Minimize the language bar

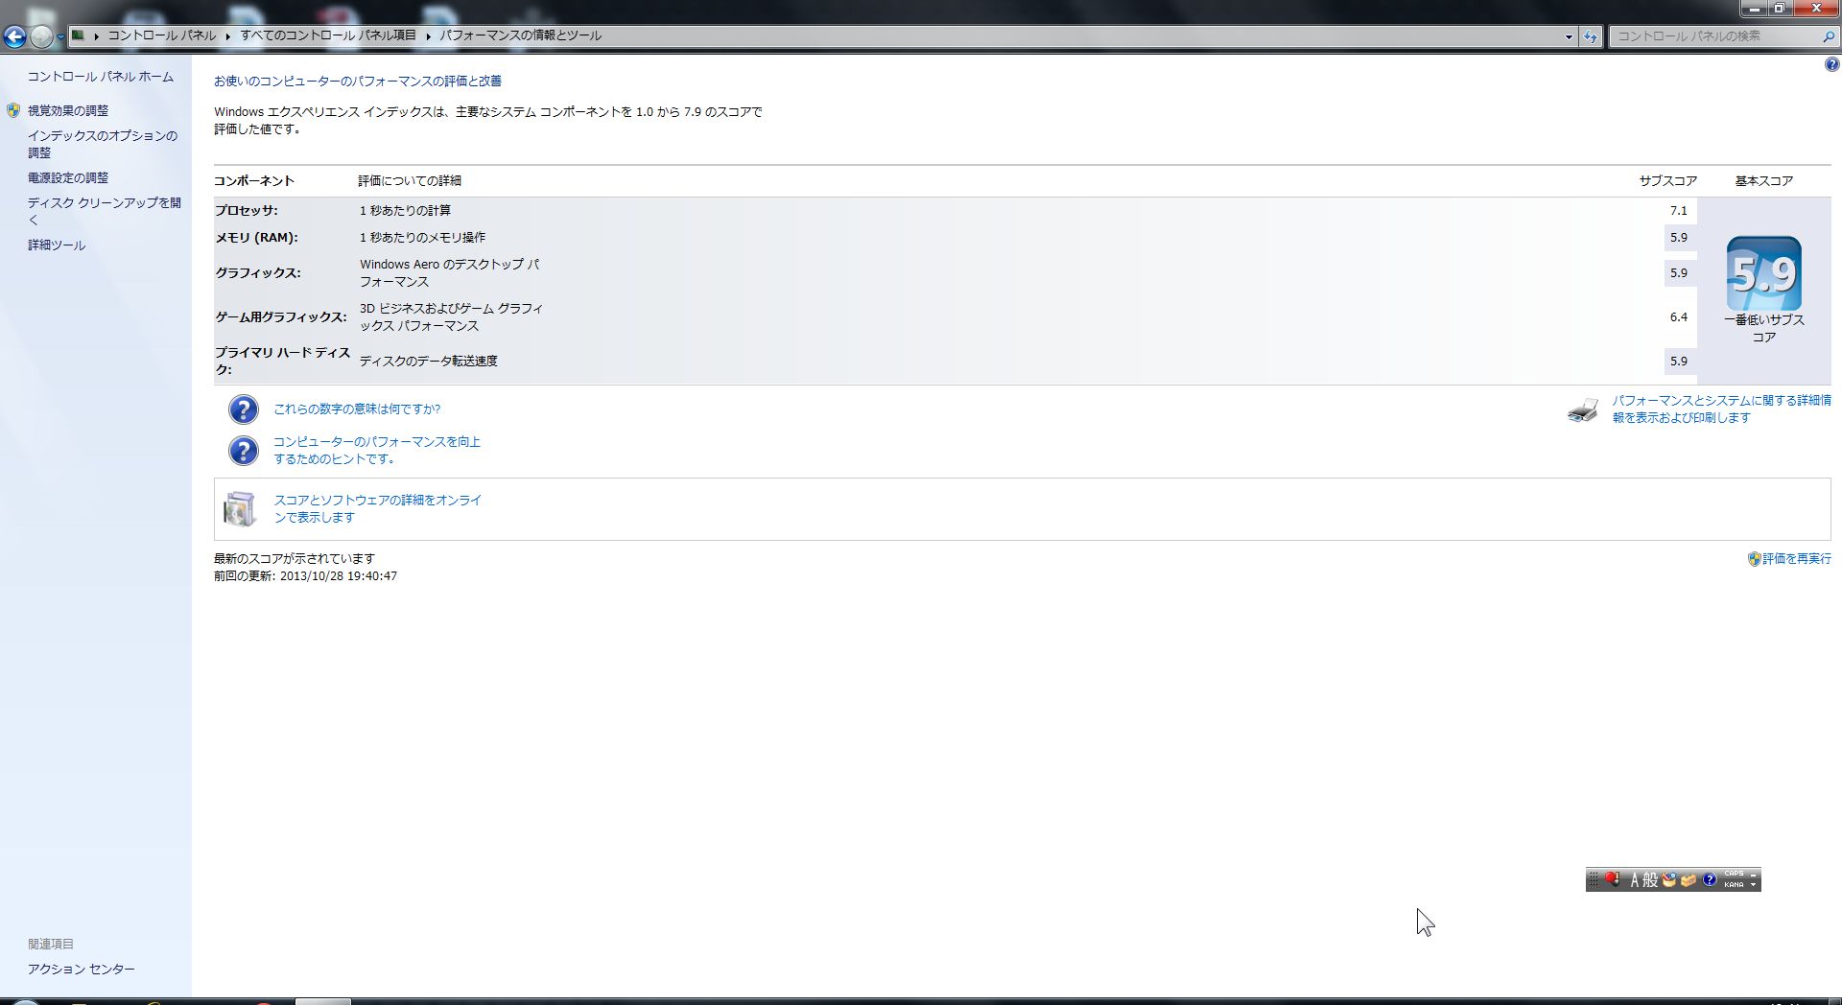(1754, 874)
